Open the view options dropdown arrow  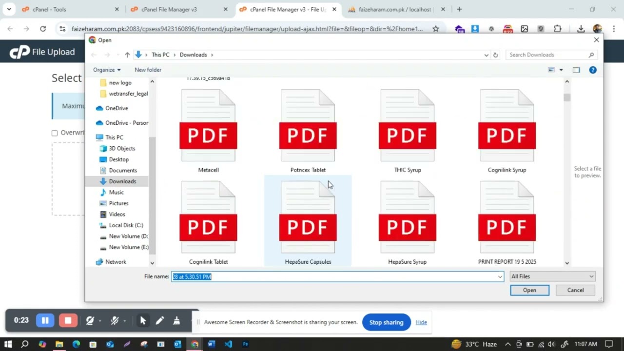[x=561, y=70]
